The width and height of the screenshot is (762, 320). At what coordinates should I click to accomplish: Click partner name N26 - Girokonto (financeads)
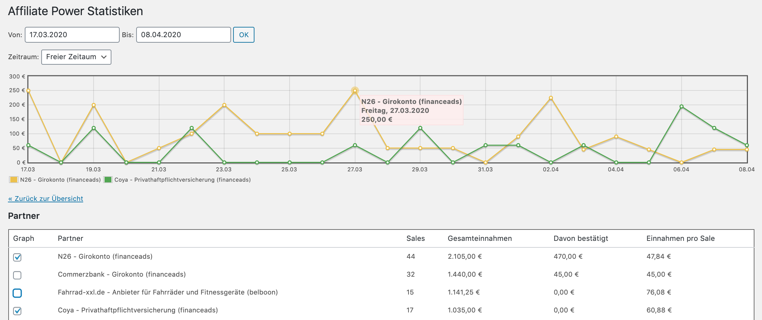(105, 256)
